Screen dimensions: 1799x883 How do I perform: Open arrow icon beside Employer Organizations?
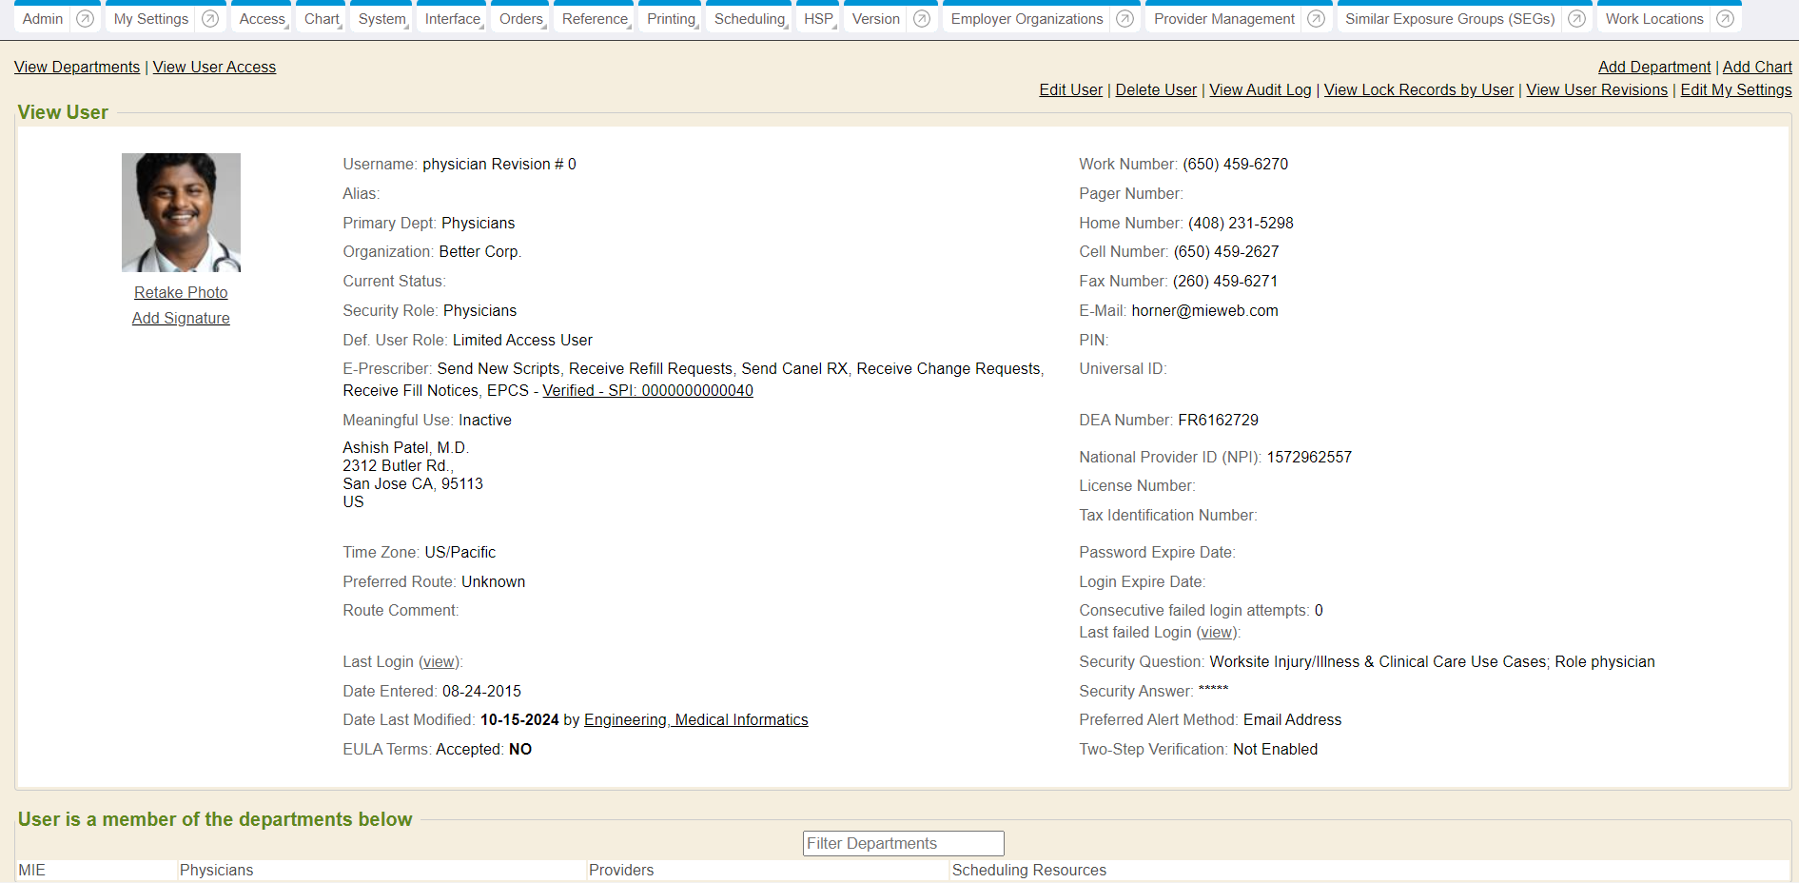coord(1124,19)
